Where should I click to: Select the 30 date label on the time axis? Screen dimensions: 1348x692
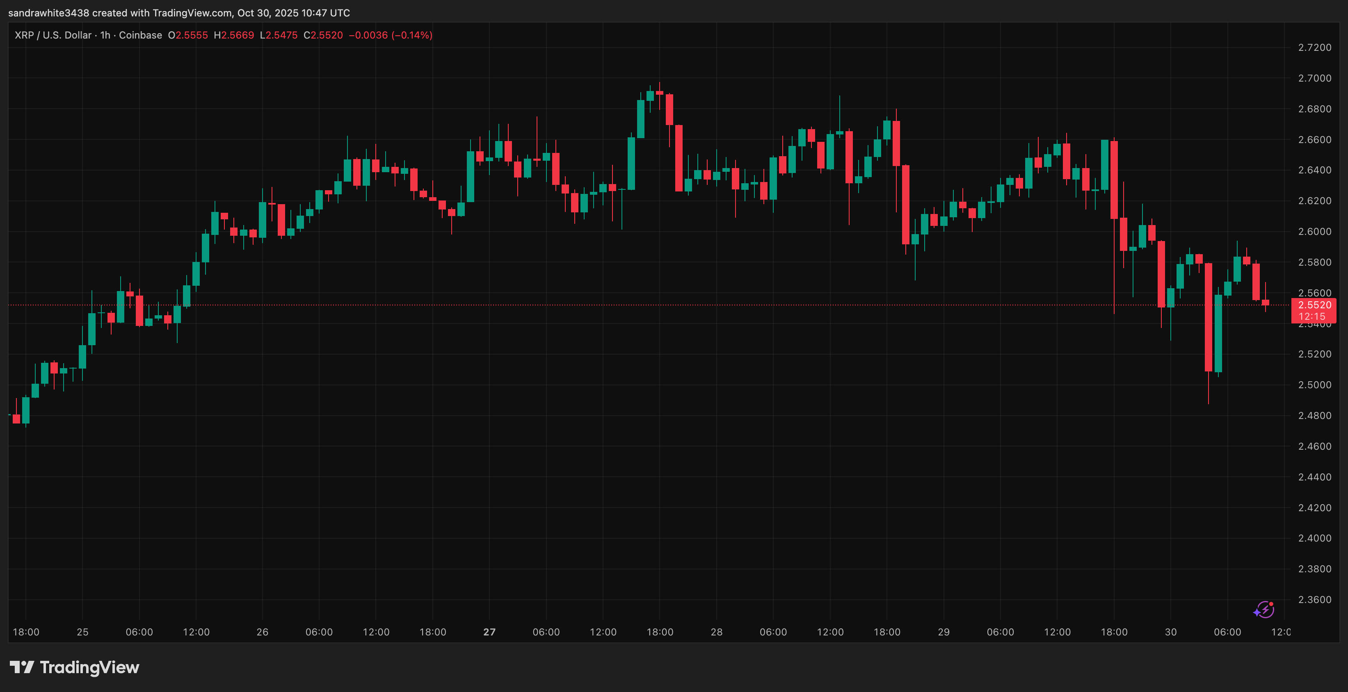(1171, 631)
